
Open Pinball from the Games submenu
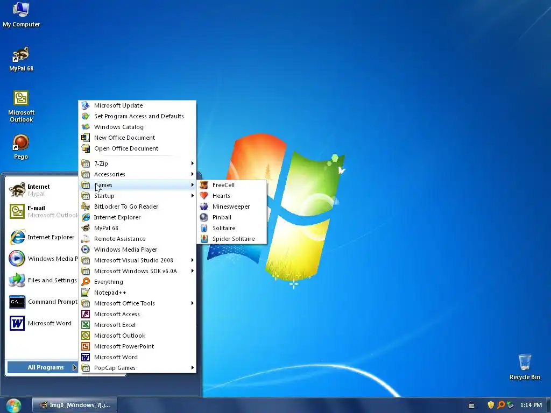[232, 217]
